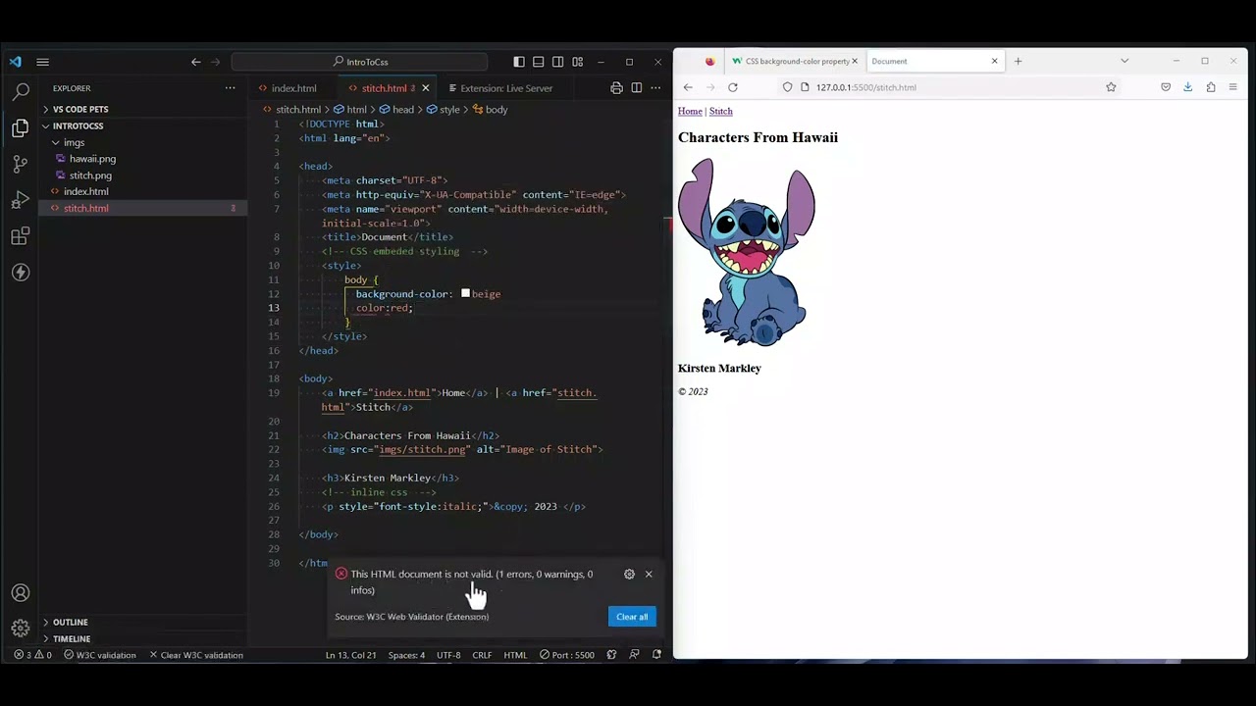The height and width of the screenshot is (706, 1256).
Task: Click the Firefox address bar URL
Action: 866,87
